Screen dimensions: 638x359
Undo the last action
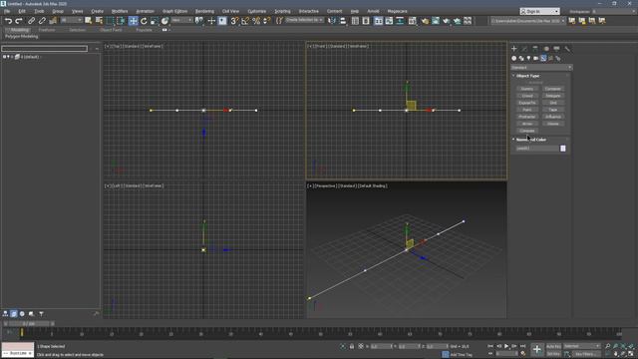point(8,20)
